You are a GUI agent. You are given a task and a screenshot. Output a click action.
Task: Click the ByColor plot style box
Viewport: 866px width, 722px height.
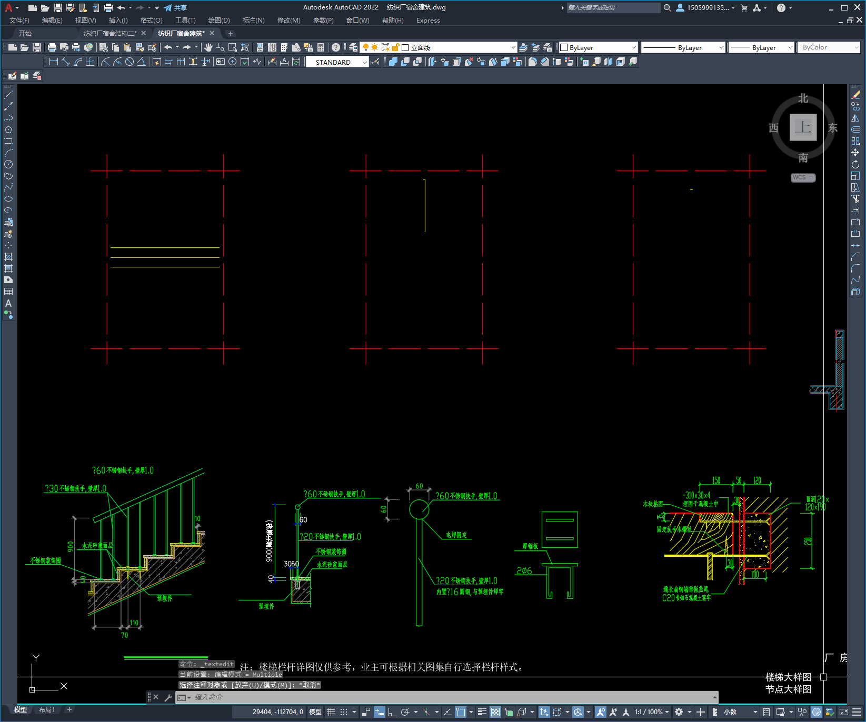(x=829, y=47)
